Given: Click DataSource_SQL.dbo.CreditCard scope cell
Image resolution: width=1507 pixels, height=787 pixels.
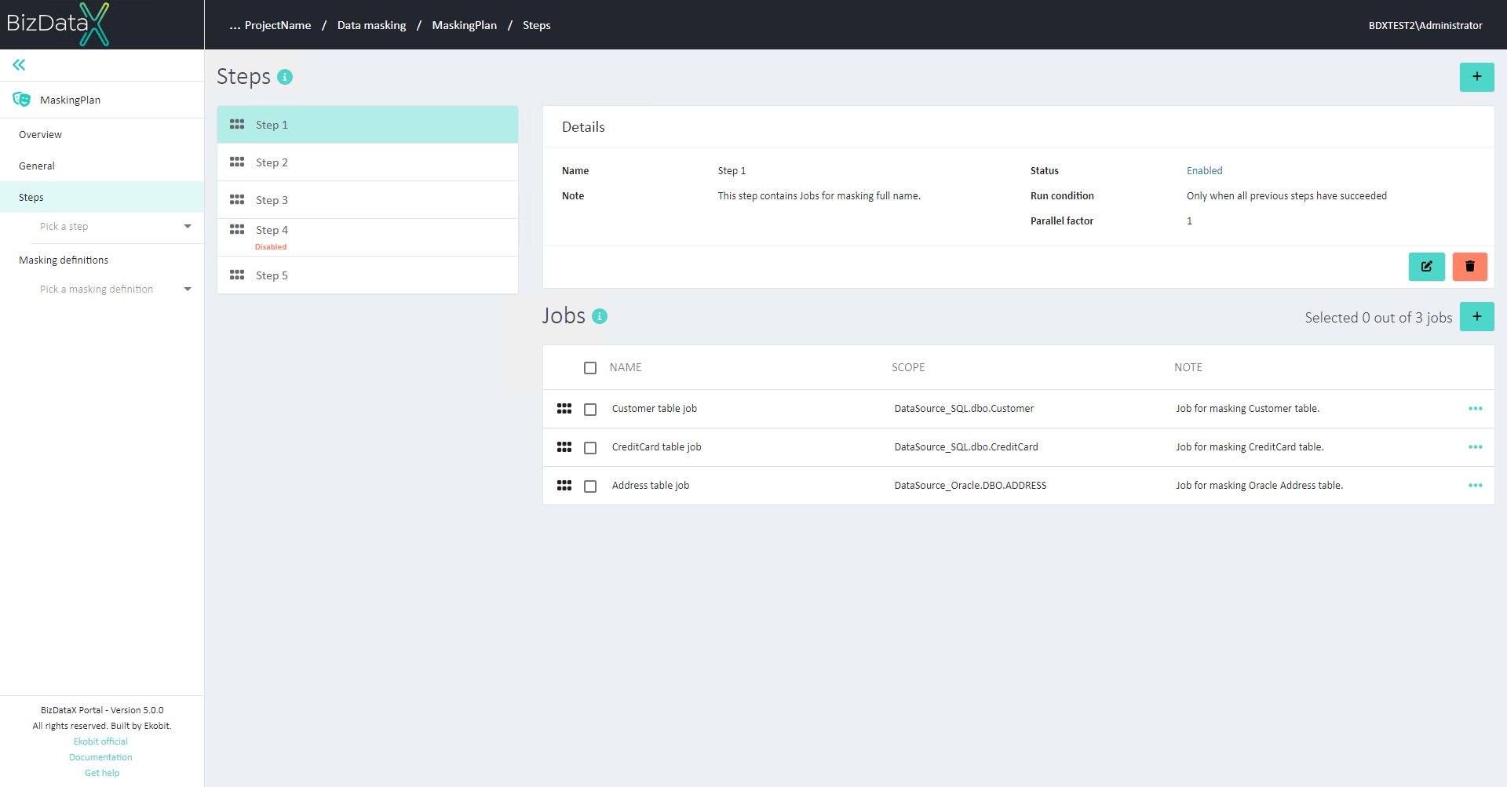Looking at the screenshot, I should [x=965, y=446].
